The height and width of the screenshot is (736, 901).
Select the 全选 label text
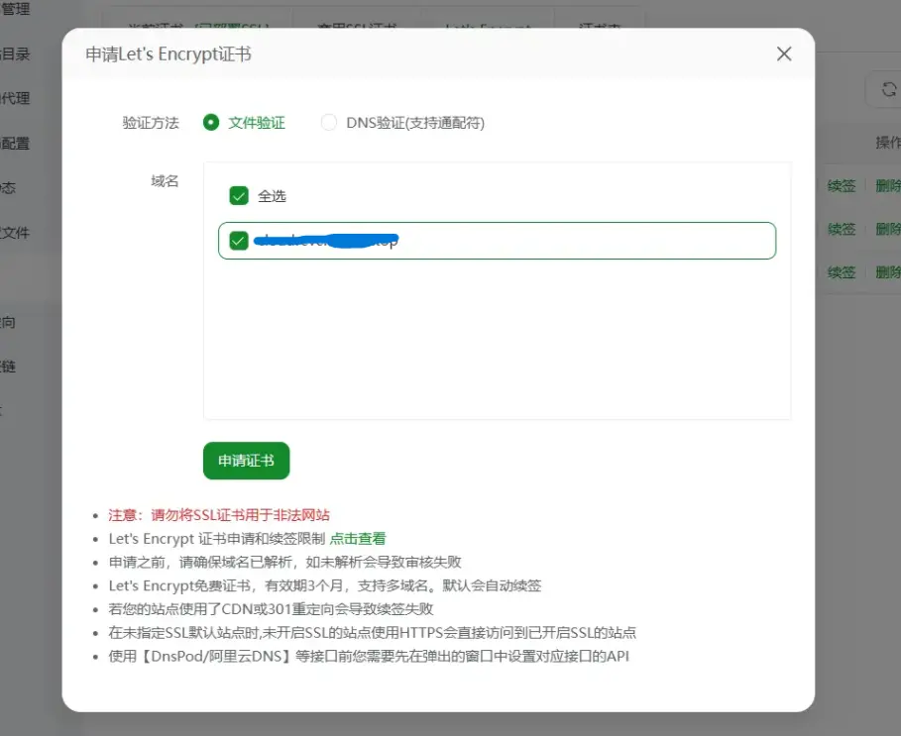click(272, 196)
